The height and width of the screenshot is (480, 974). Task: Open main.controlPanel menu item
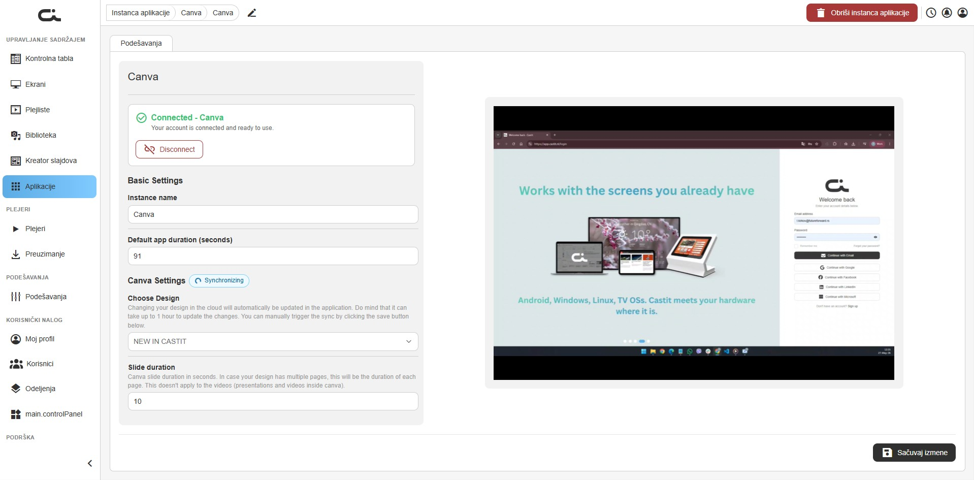coord(49,414)
